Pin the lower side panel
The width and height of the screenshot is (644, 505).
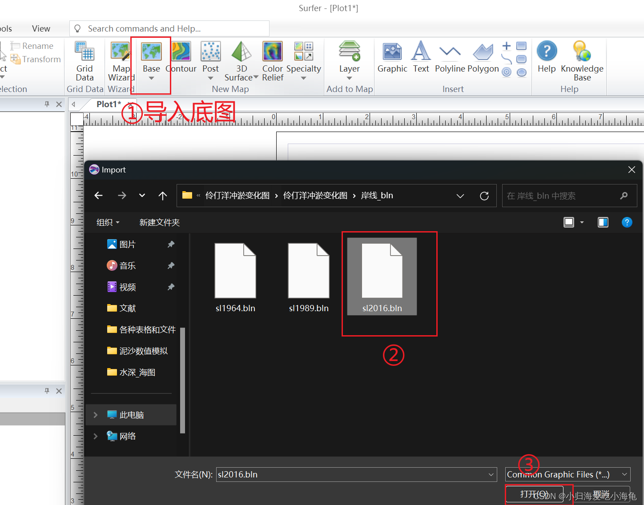[47, 391]
